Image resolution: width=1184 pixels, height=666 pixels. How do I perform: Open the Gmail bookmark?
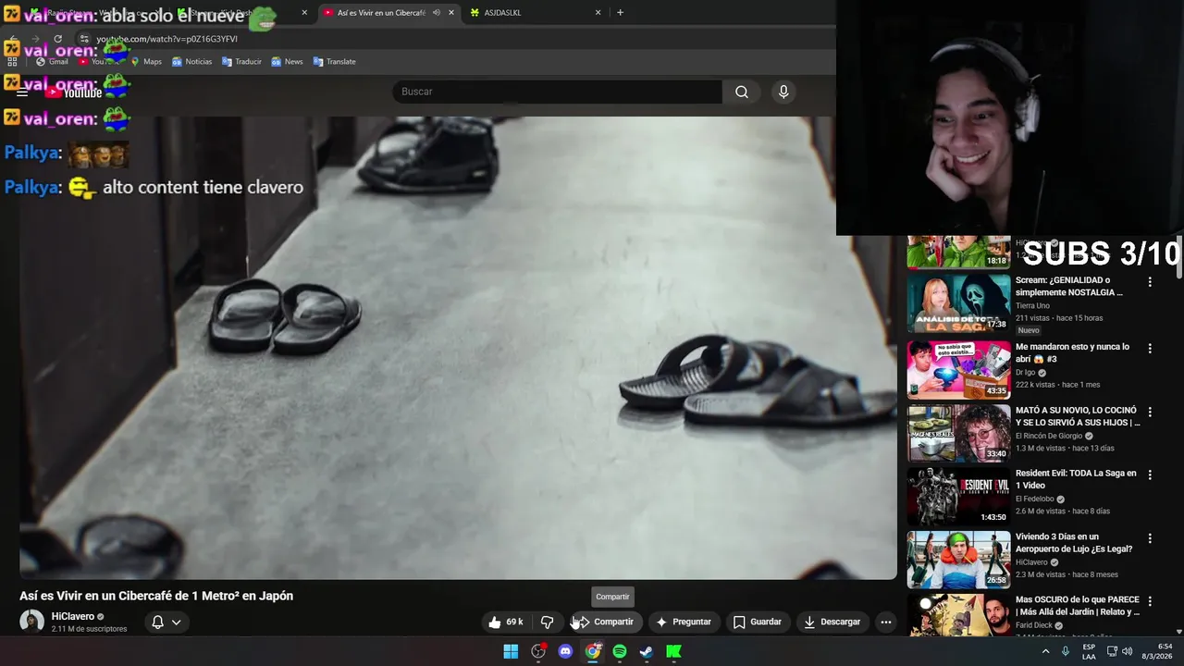pos(52,62)
